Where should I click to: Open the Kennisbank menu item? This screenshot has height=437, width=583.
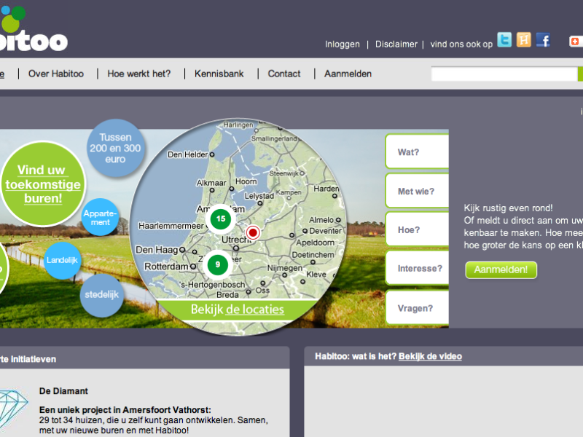(219, 74)
